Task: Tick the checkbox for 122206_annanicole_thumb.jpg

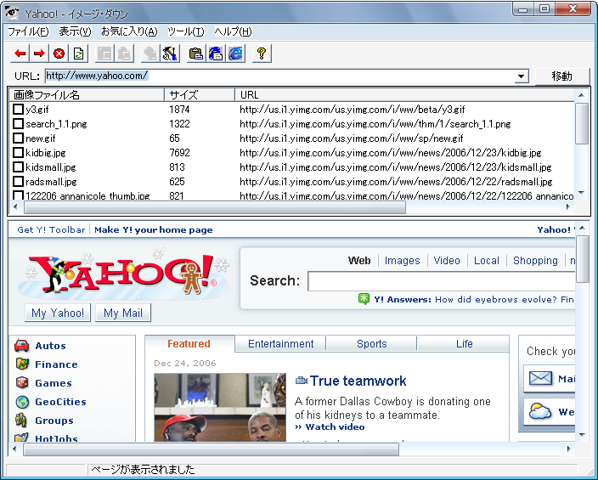Action: point(18,195)
